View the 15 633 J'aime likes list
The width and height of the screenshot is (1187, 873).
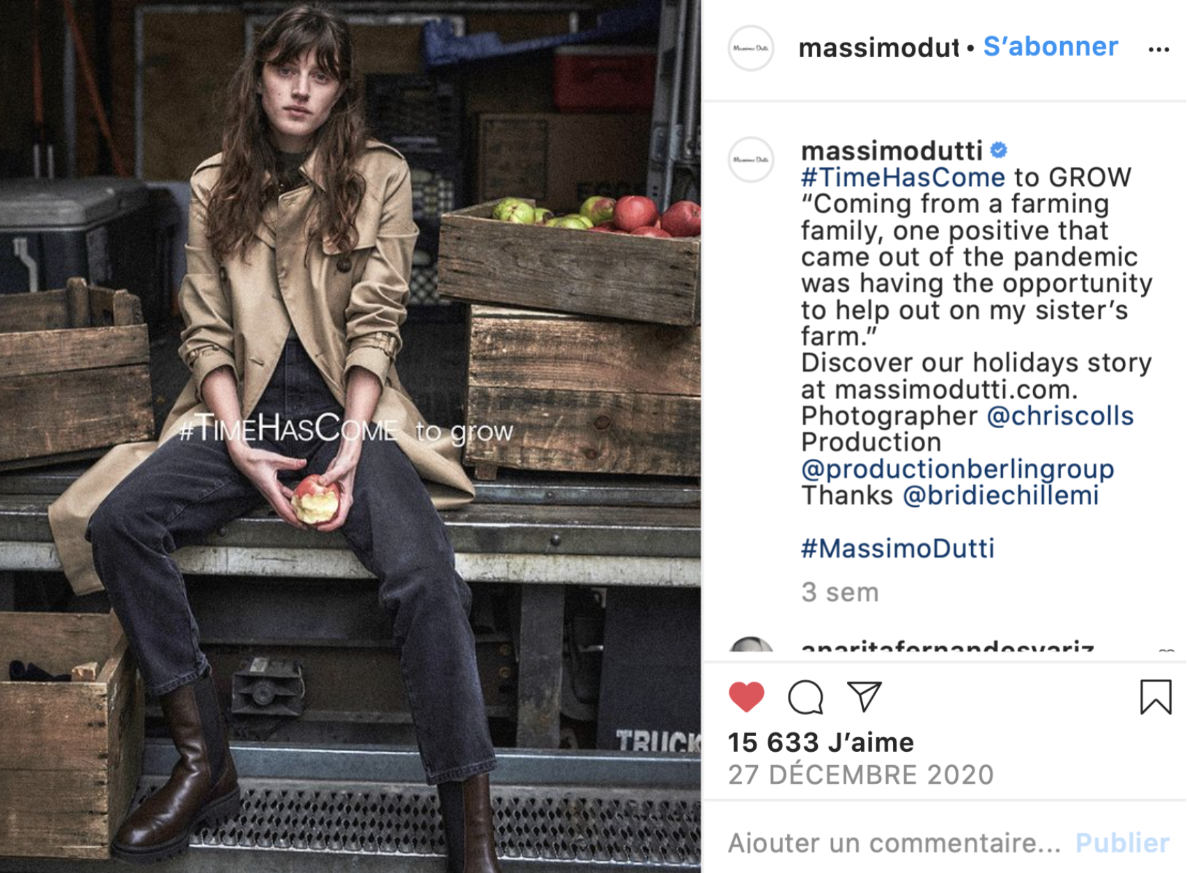pyautogui.click(x=821, y=743)
